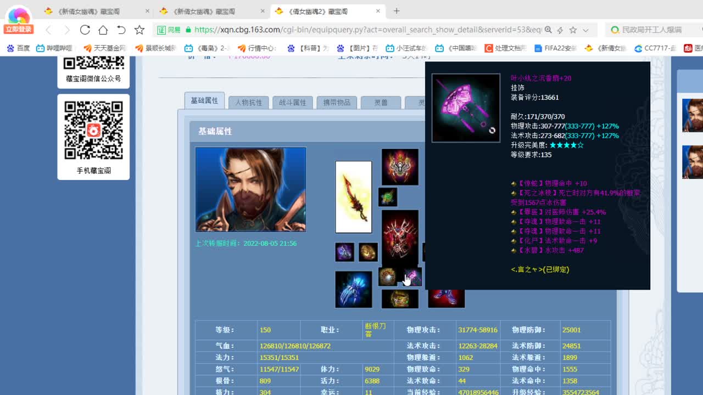Click the 立即登录 login button

pyautogui.click(x=18, y=27)
